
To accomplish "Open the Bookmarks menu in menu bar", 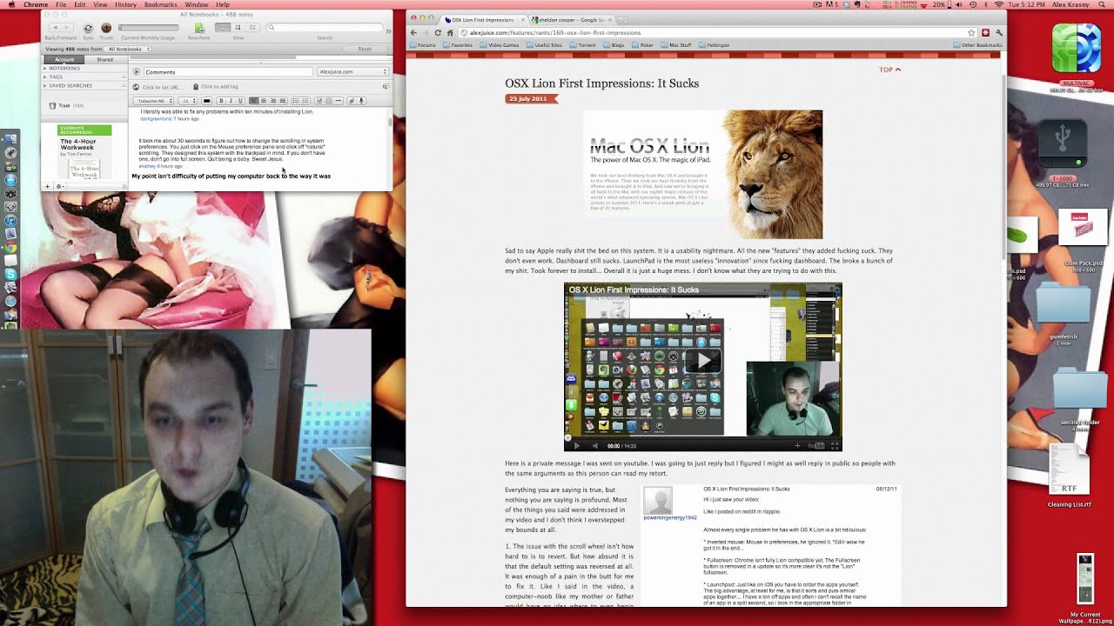I will (x=161, y=4).
